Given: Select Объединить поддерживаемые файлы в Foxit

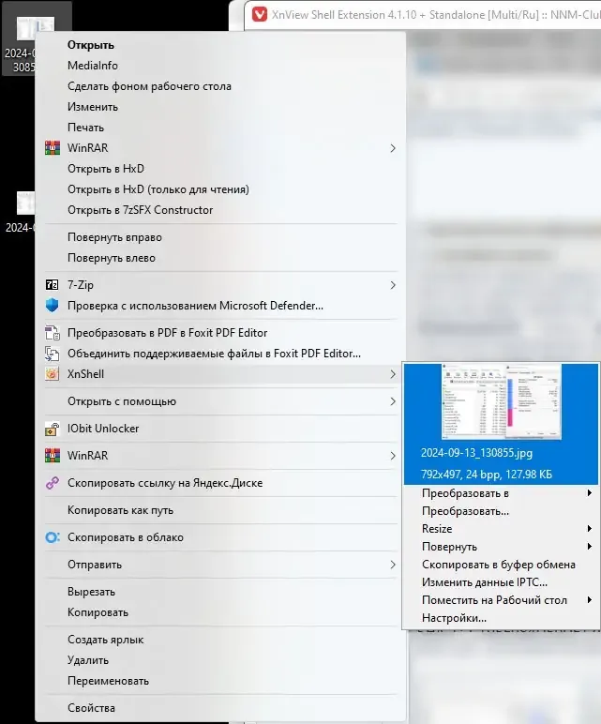Looking at the screenshot, I should [x=220, y=354].
